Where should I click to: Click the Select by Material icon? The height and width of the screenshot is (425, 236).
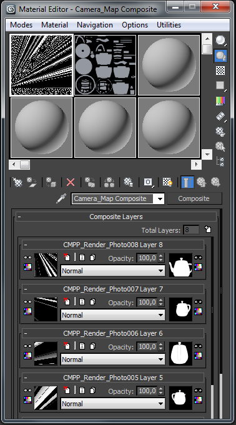coord(220,147)
